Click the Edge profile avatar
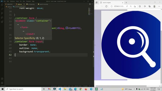Screen dimensions: 162x91 tap(154, 6)
